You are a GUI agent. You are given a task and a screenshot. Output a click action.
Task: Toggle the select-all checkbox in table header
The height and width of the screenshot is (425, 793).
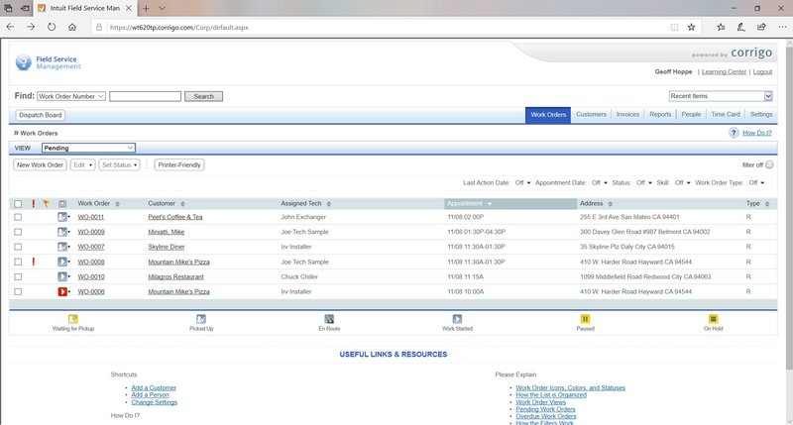[x=18, y=204]
